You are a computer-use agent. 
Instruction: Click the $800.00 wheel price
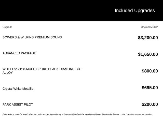coord(150,71)
